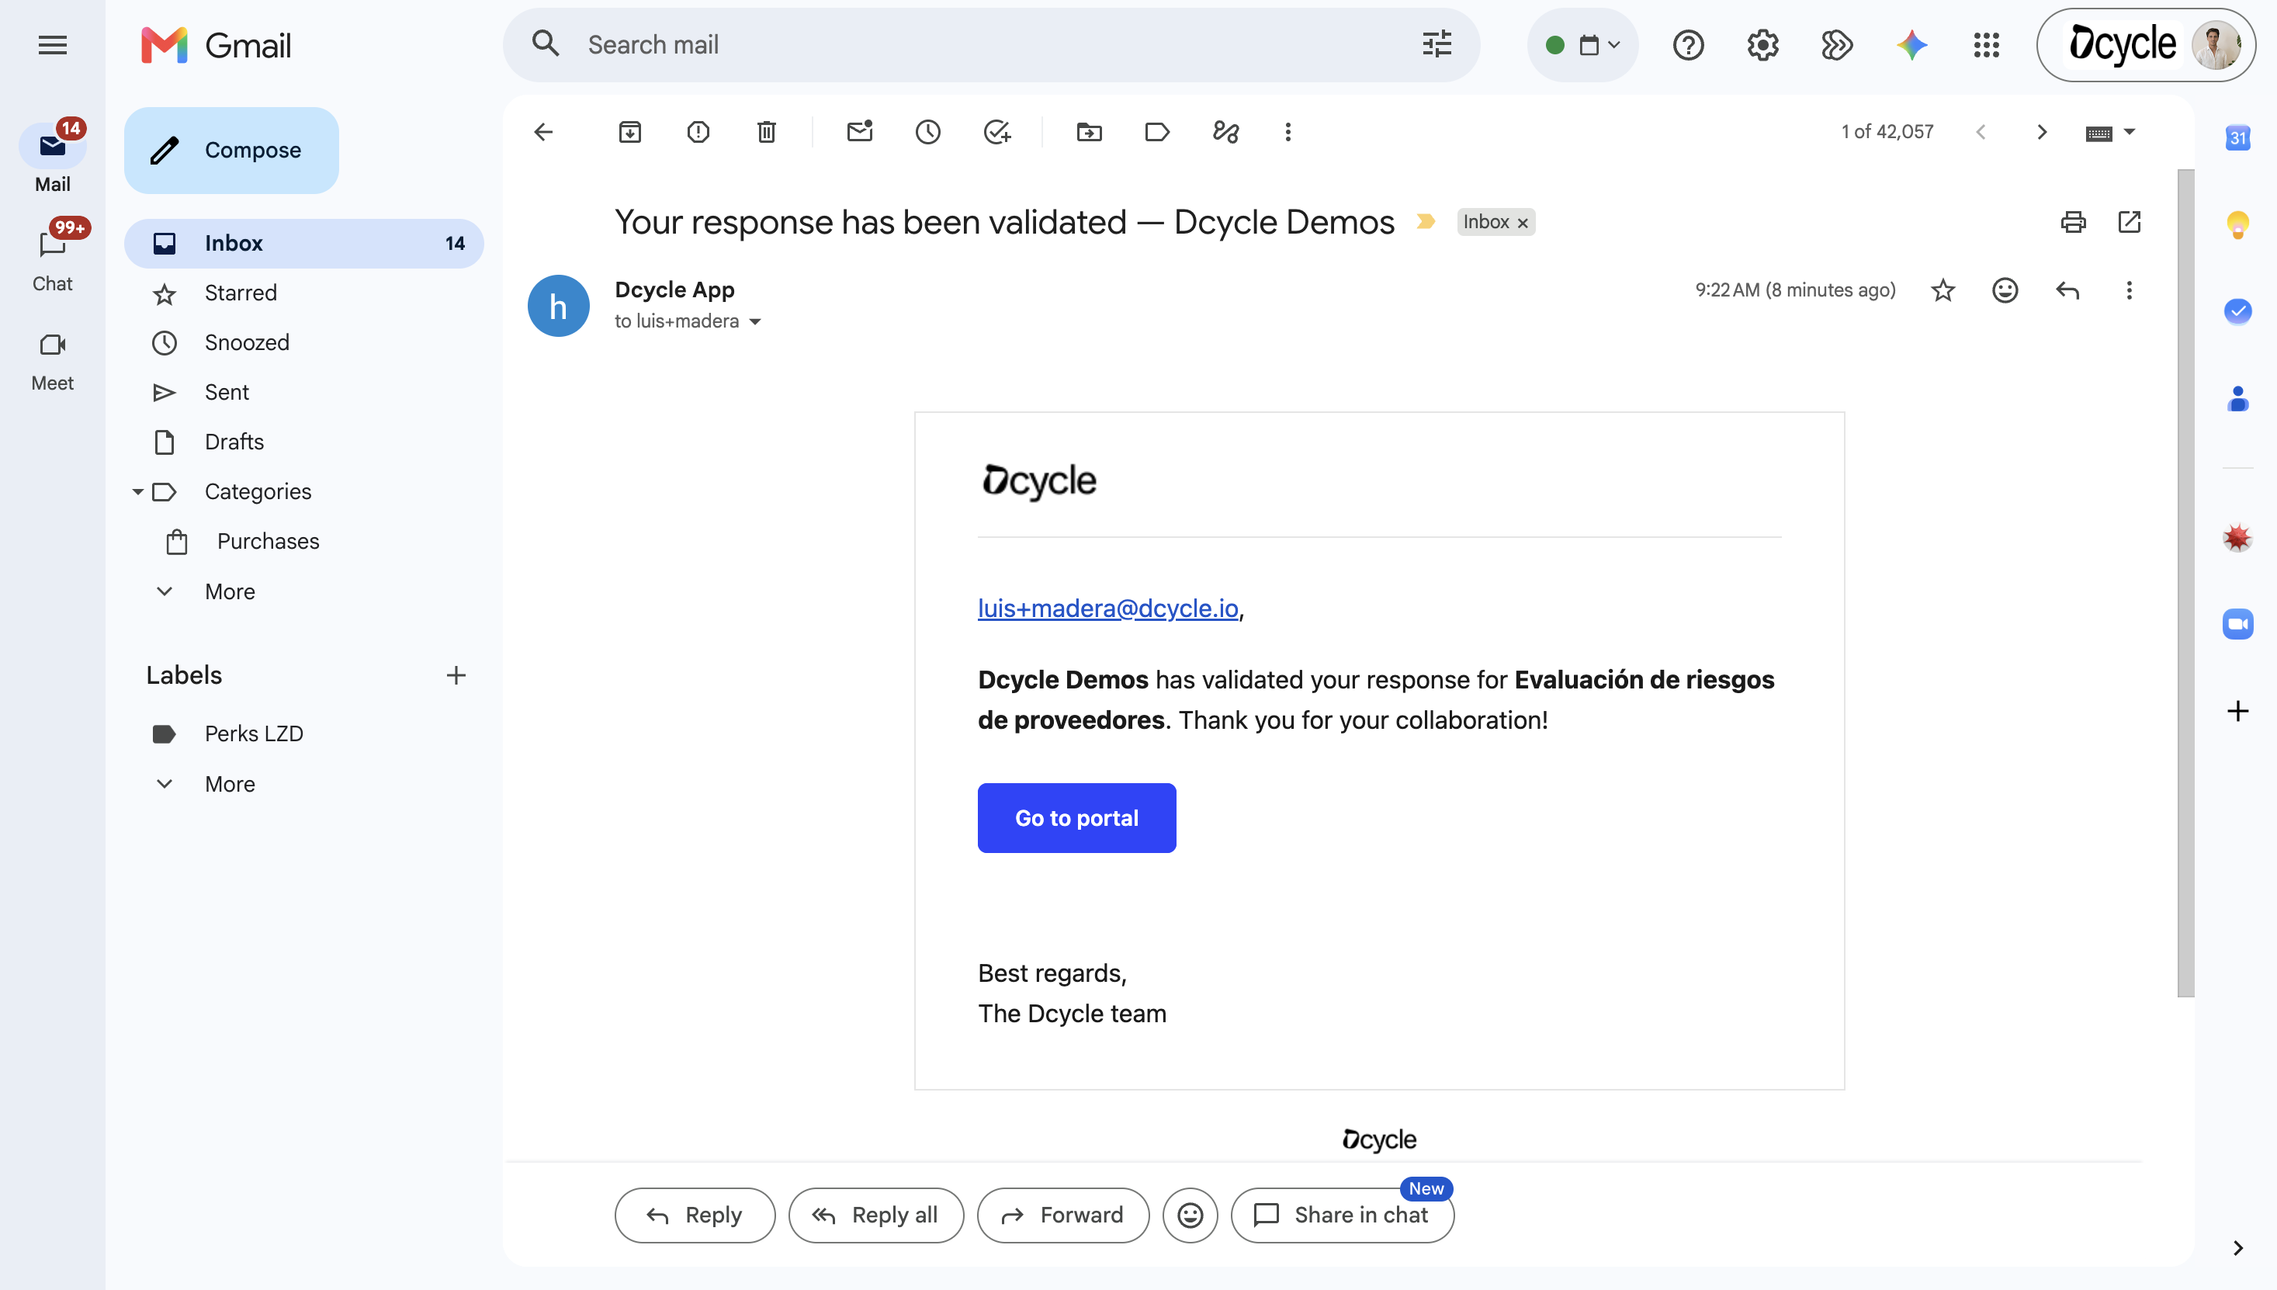Open the email in a new window

(x=2129, y=221)
